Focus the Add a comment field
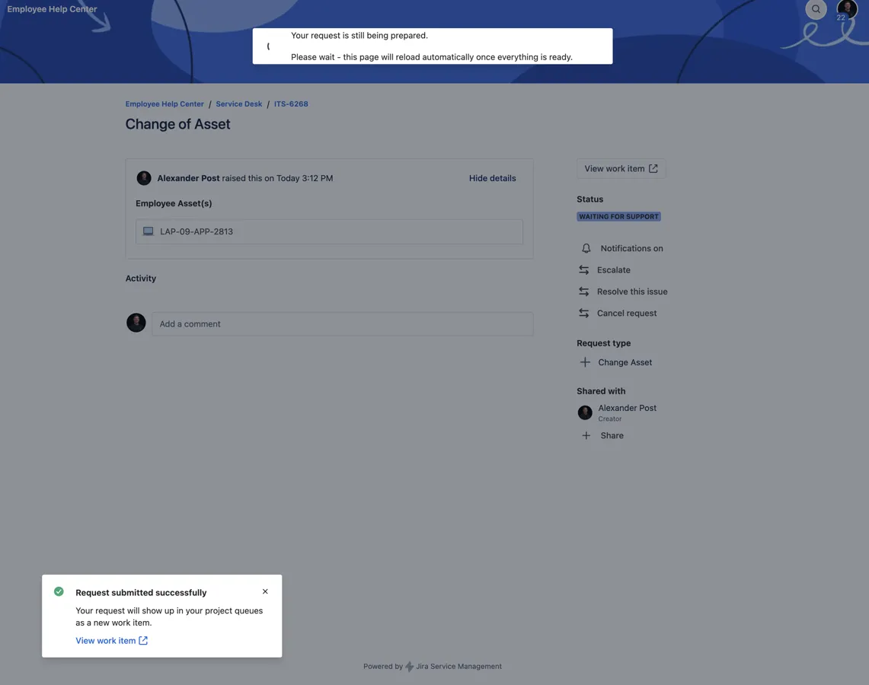Viewport: 869px width, 685px height. pos(343,324)
